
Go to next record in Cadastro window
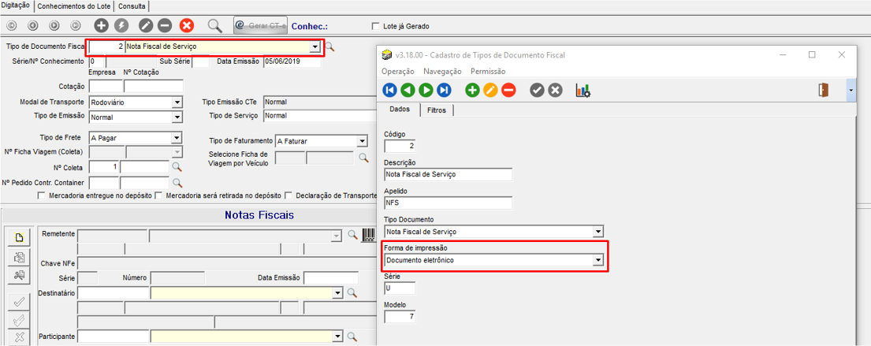click(426, 90)
